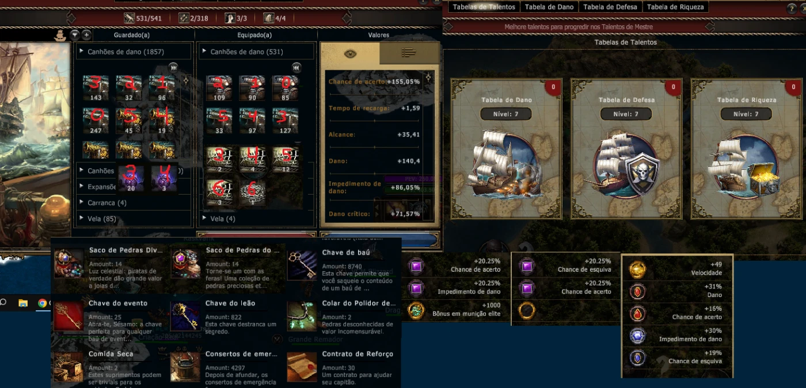Click rewind arrow in Equipado cannon list
806x388 pixels.
[x=296, y=67]
